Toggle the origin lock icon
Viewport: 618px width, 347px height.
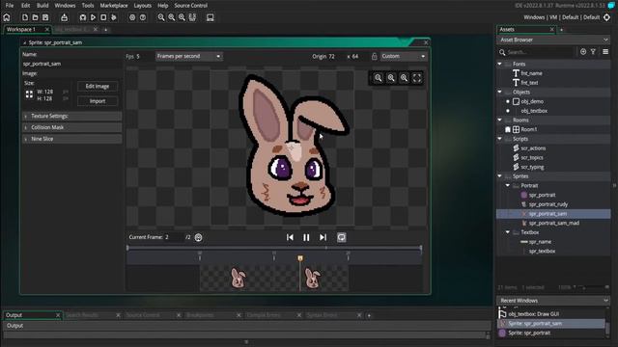374,56
